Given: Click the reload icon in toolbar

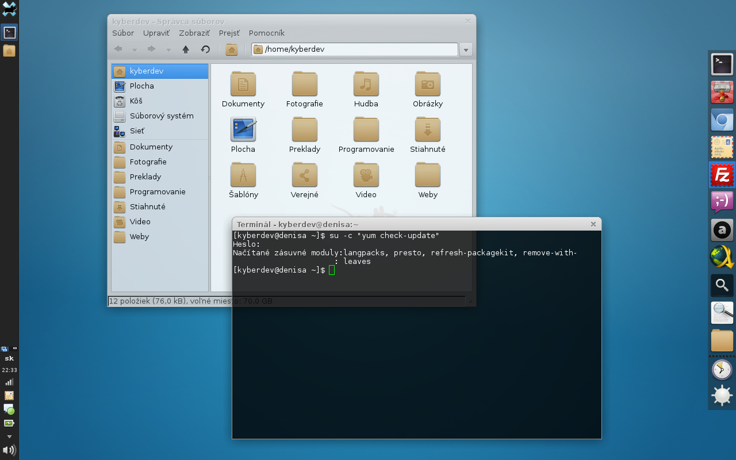Looking at the screenshot, I should pyautogui.click(x=205, y=49).
